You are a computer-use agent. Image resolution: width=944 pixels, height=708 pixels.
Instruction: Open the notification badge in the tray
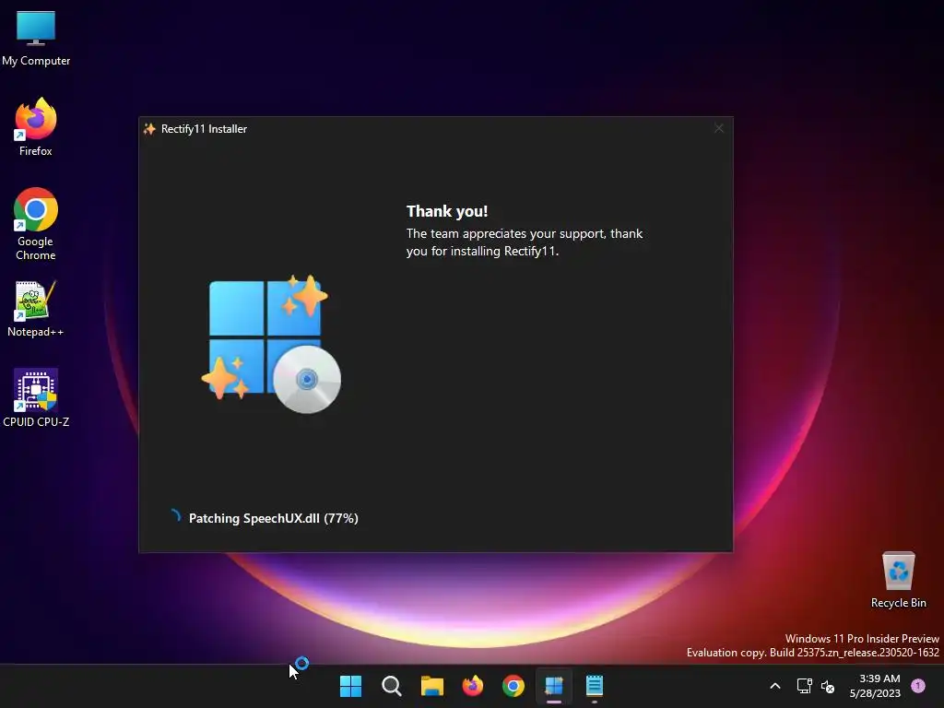point(918,686)
